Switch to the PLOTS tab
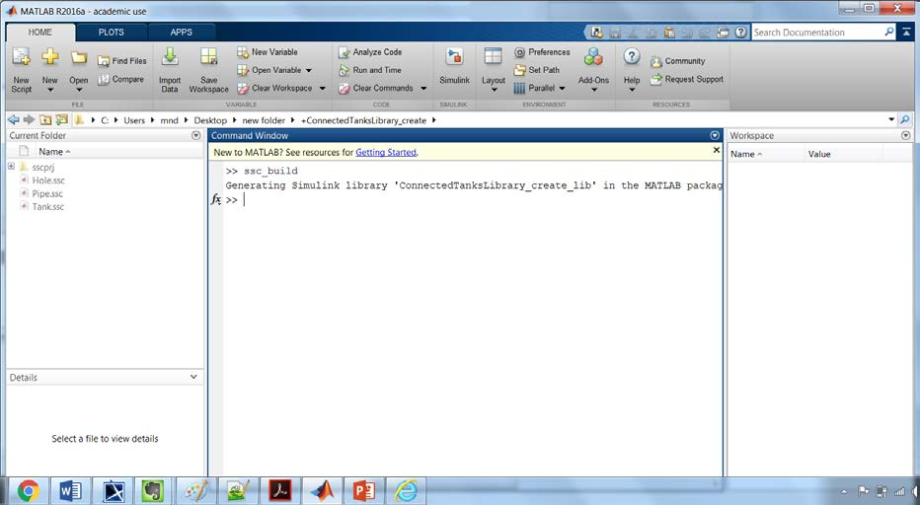The width and height of the screenshot is (920, 505). click(111, 33)
